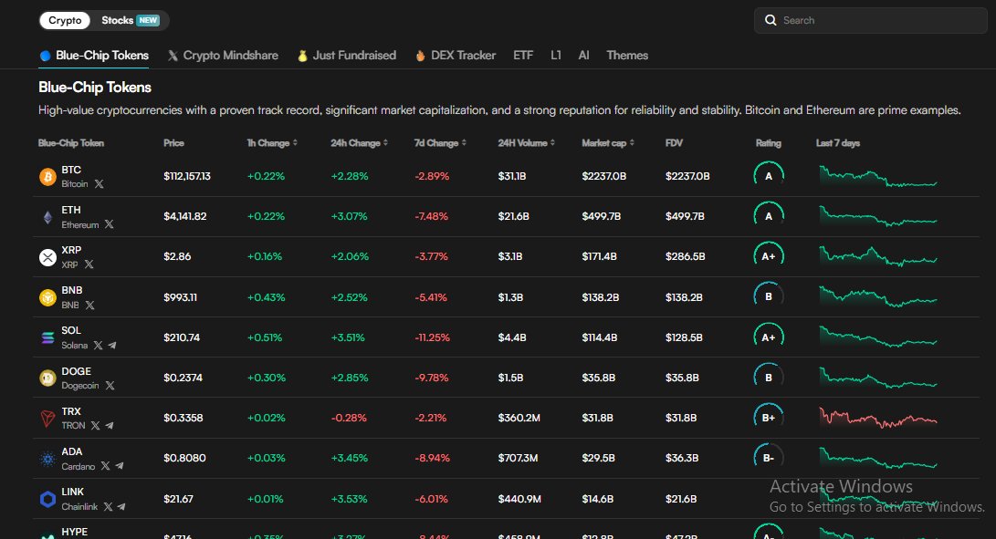Click the Rating column header
Image resolution: width=996 pixels, height=539 pixels.
click(x=768, y=143)
